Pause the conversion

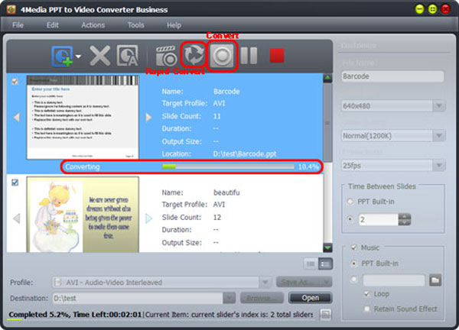coord(249,56)
